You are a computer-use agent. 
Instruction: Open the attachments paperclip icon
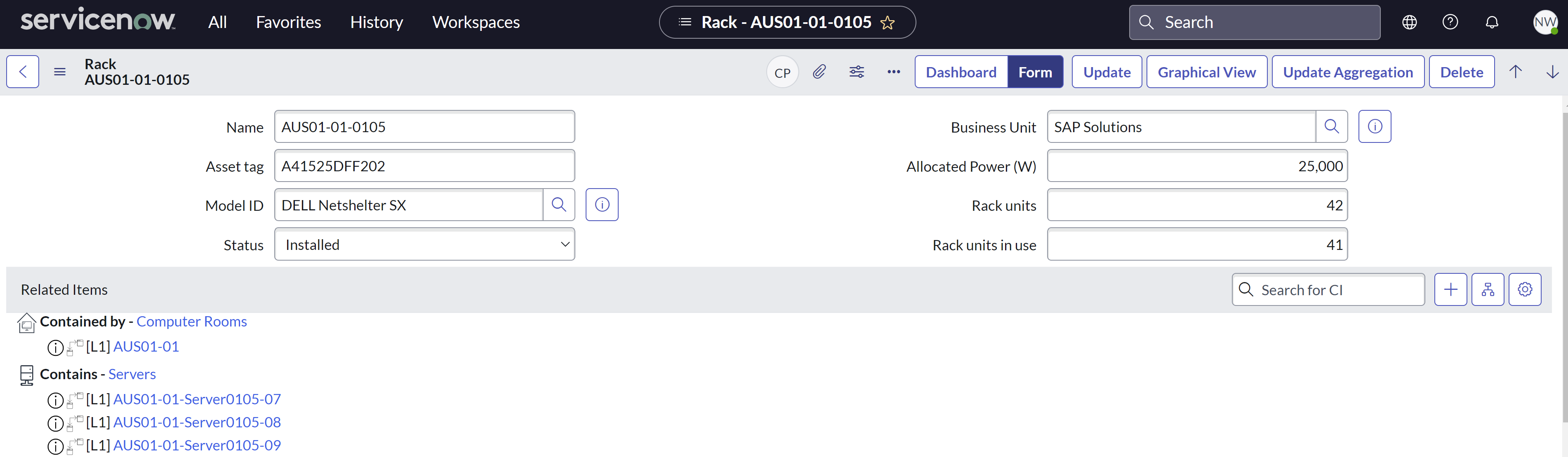819,72
